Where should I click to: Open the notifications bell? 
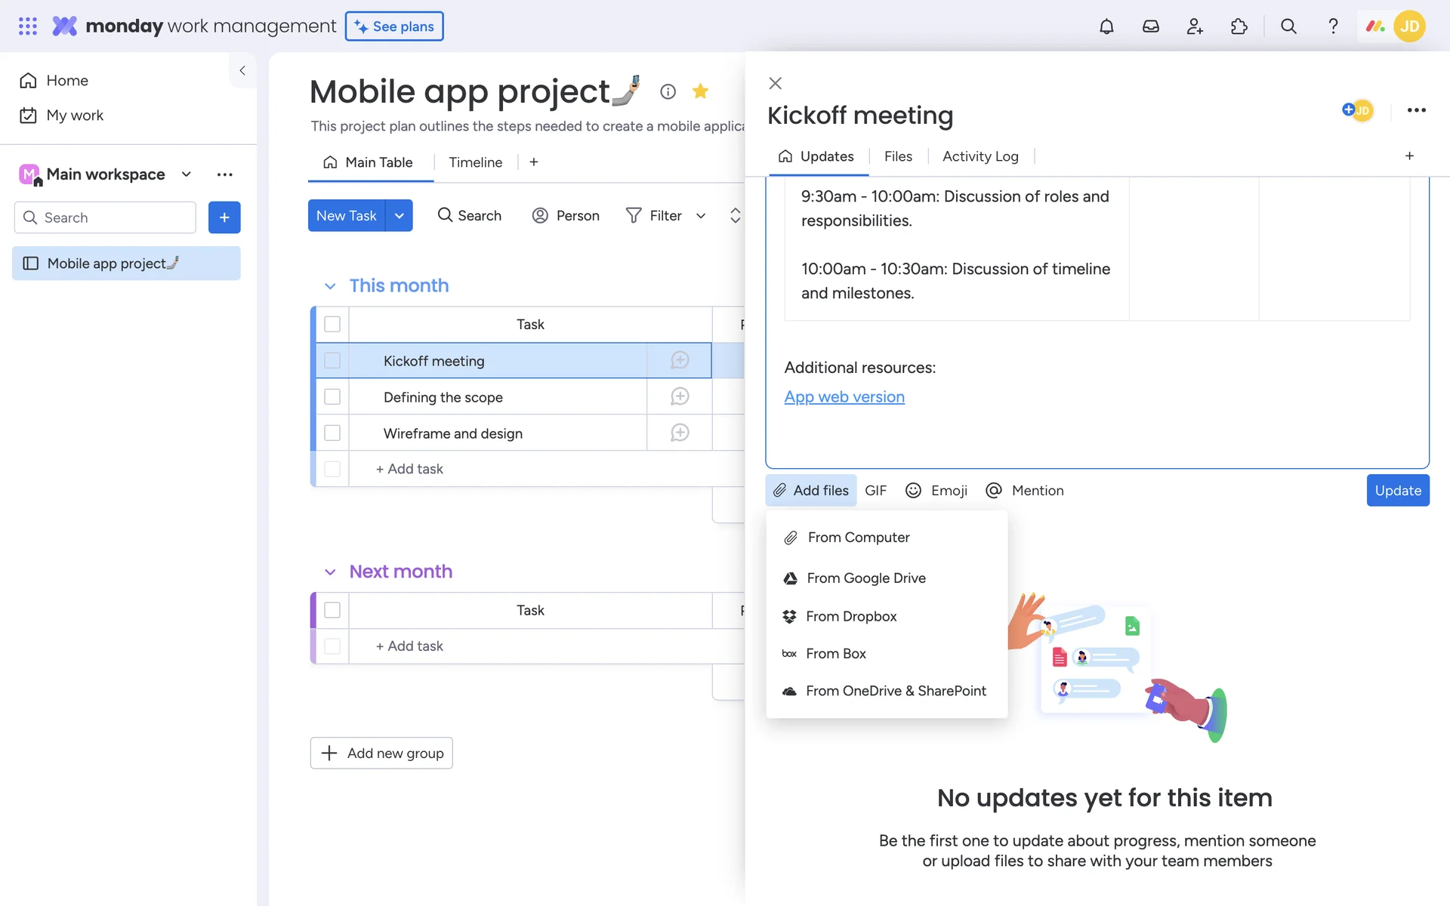1106,26
